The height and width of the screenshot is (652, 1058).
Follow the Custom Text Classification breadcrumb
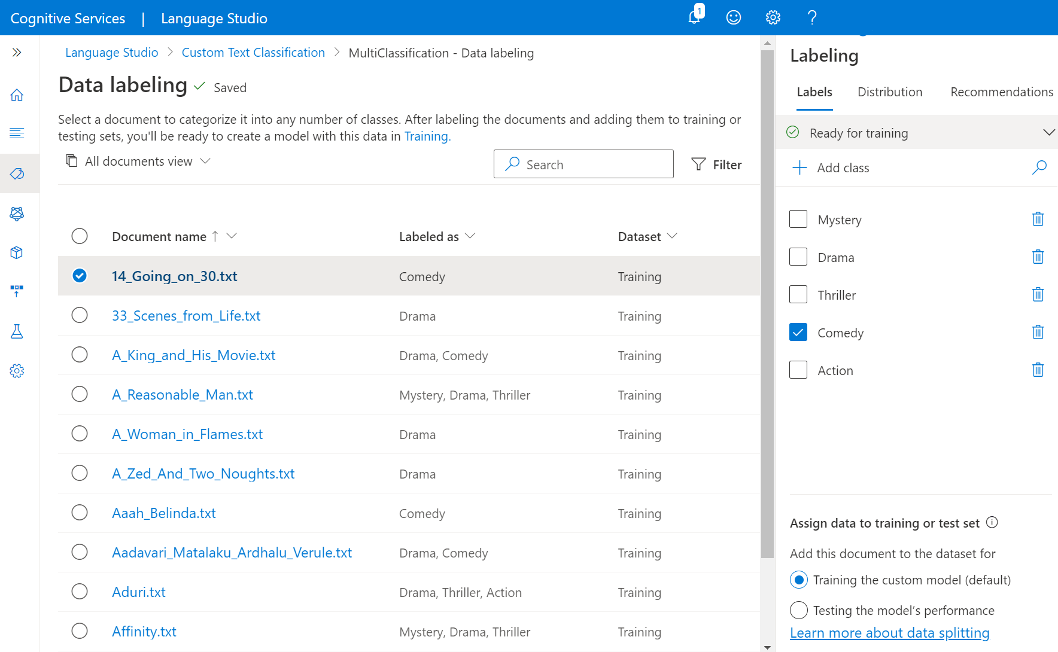click(x=253, y=53)
